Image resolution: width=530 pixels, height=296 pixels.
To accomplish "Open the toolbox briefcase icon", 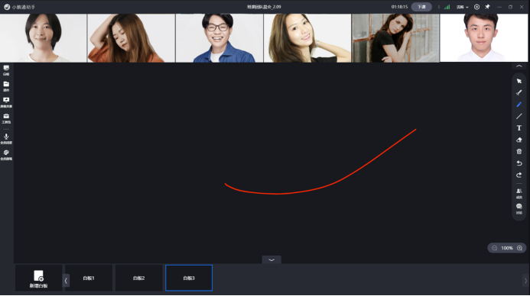I will click(6, 118).
